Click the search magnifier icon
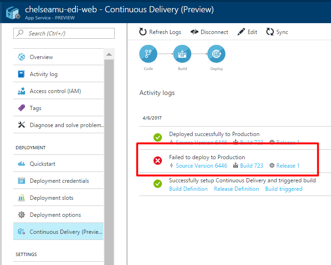Screen dimensions: 331x265 click(20, 33)
